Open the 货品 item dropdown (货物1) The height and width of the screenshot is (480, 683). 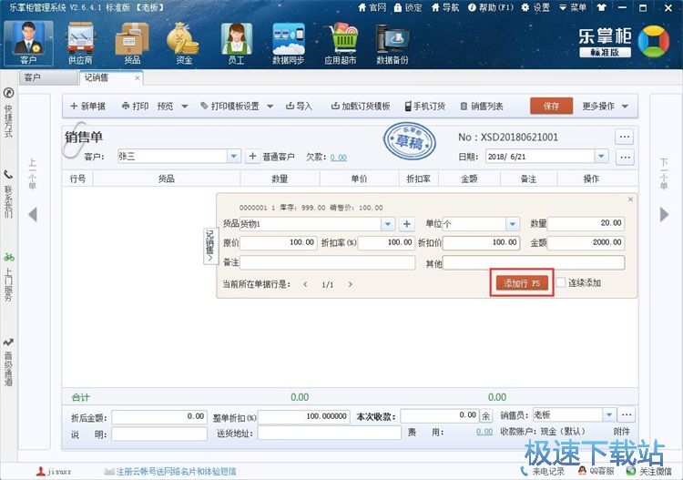point(387,224)
